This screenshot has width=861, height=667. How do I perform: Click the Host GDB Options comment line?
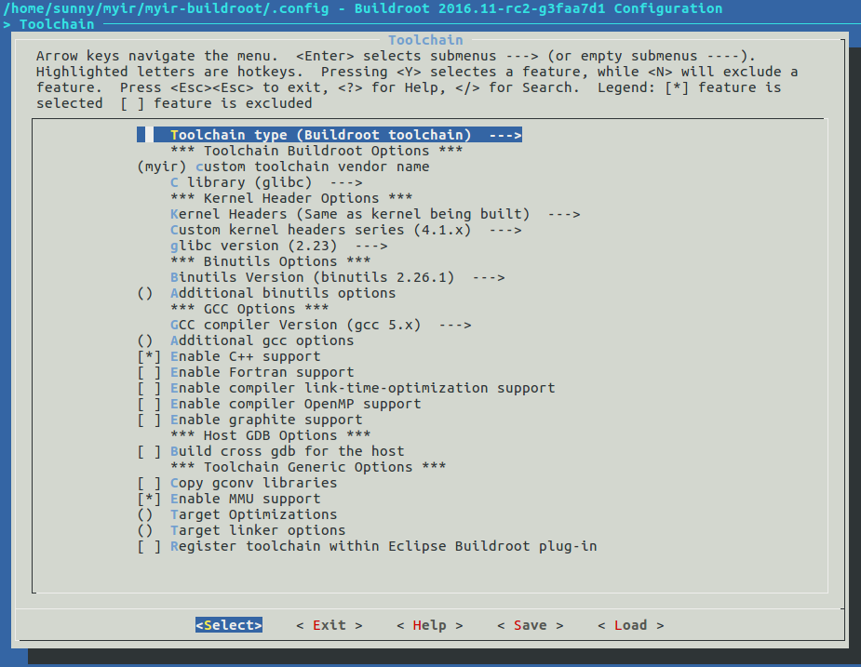271,436
